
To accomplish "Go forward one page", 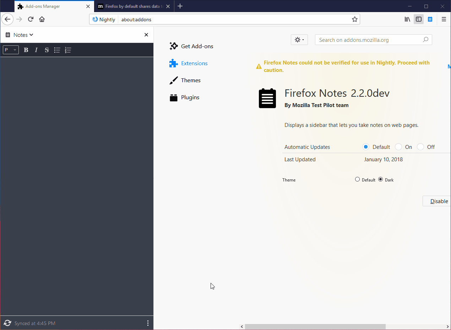I will pyautogui.click(x=19, y=19).
